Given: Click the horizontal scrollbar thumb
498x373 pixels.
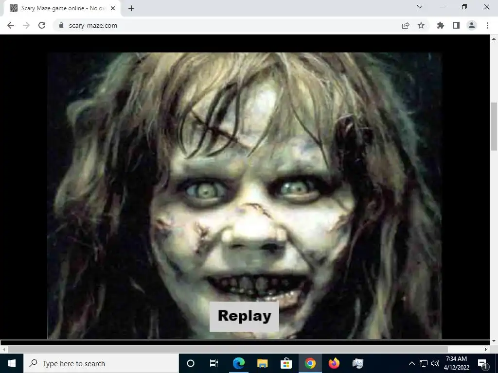Looking at the screenshot, I should [x=228, y=349].
